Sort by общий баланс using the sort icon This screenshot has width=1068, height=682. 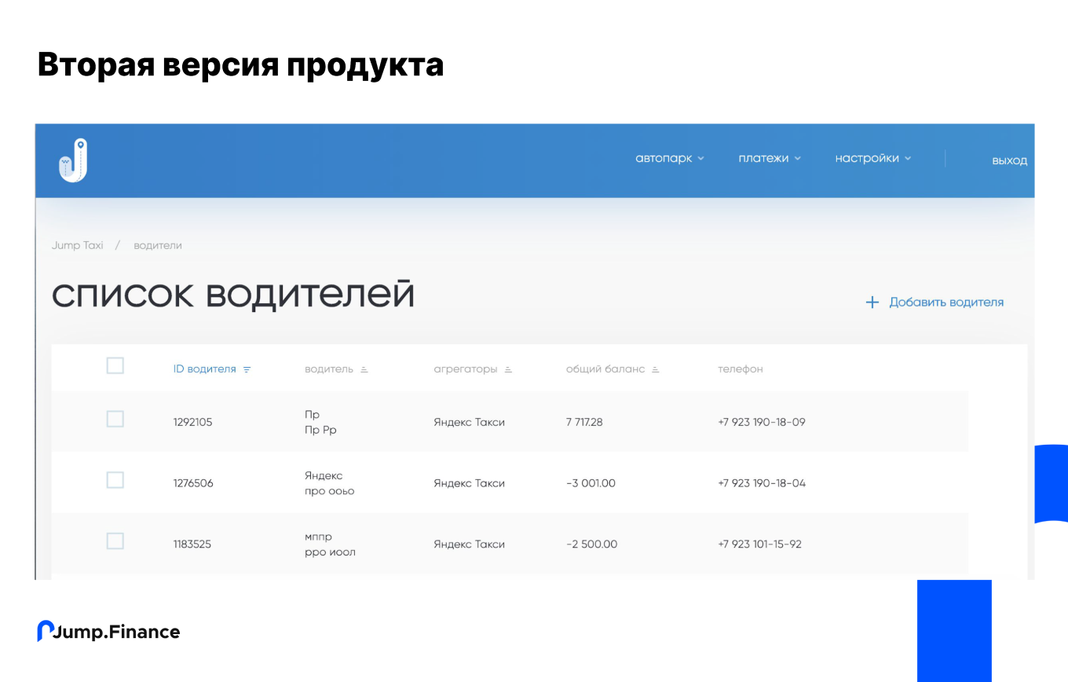[657, 368]
